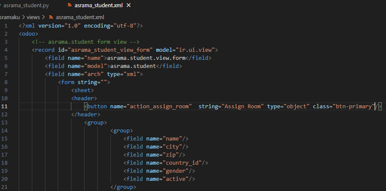Click the XML icon in the breadcrumb path
The height and width of the screenshot is (191, 386).
(x=51, y=17)
